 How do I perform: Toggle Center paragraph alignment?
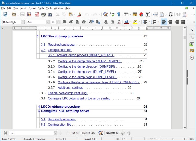tap(170, 22)
